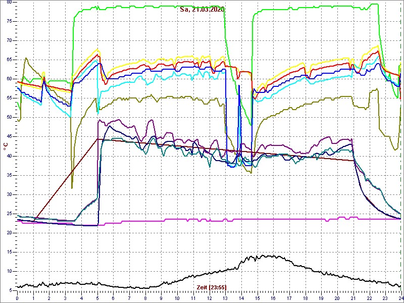Click hour label 22 on time axis
404x303 pixels.
369,298
